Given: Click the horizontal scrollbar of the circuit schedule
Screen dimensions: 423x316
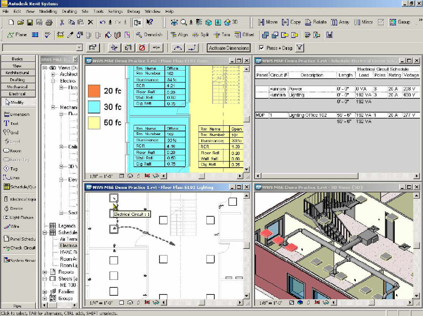Looking at the screenshot, I should (337, 176).
